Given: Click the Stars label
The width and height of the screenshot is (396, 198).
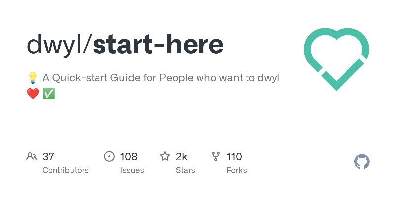Looking at the screenshot, I should pos(185,170).
